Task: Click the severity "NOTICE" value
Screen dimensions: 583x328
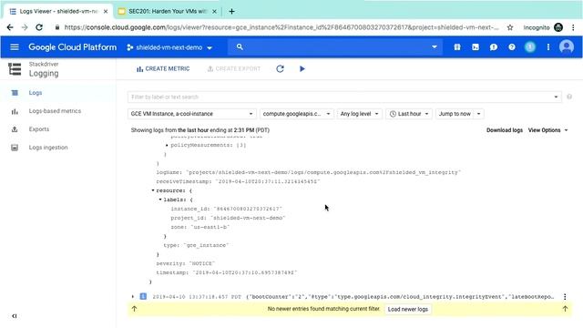Action: pyautogui.click(x=202, y=263)
